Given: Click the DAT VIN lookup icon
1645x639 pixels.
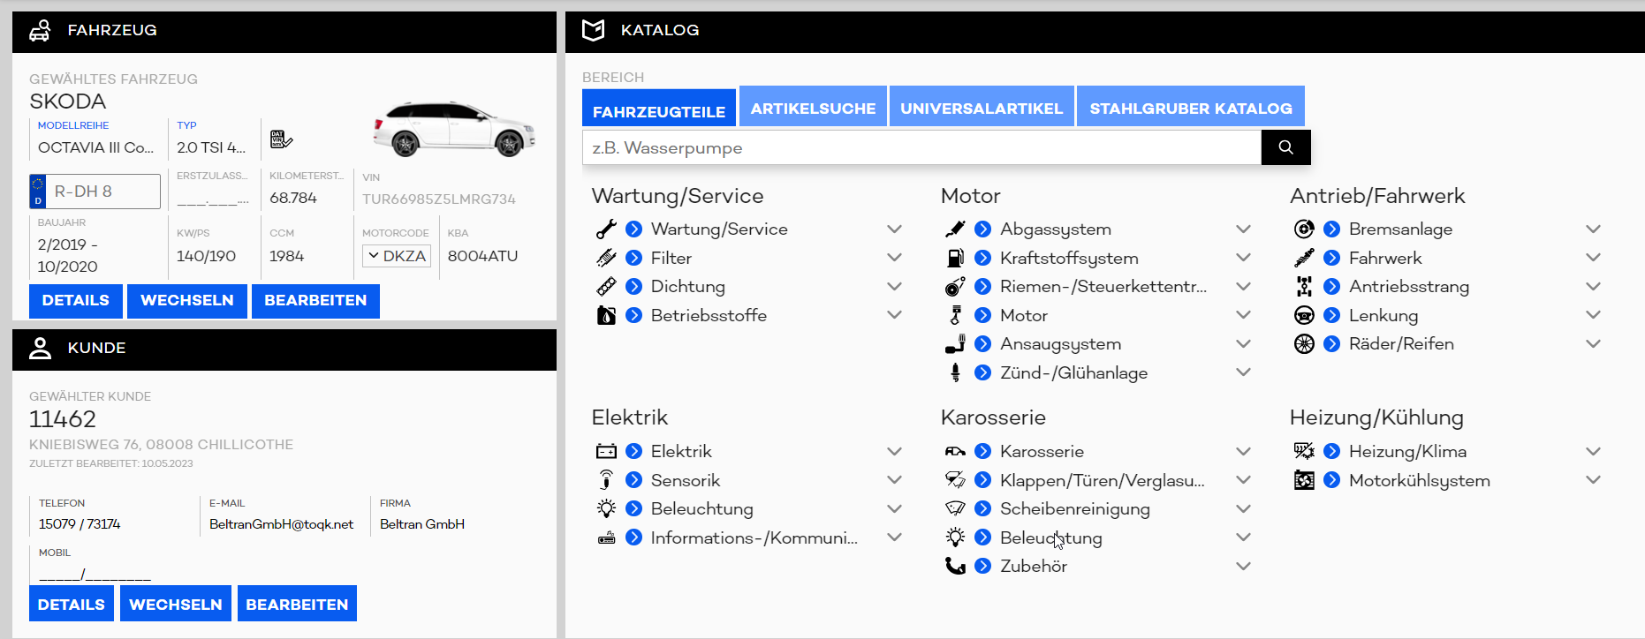Looking at the screenshot, I should [281, 139].
